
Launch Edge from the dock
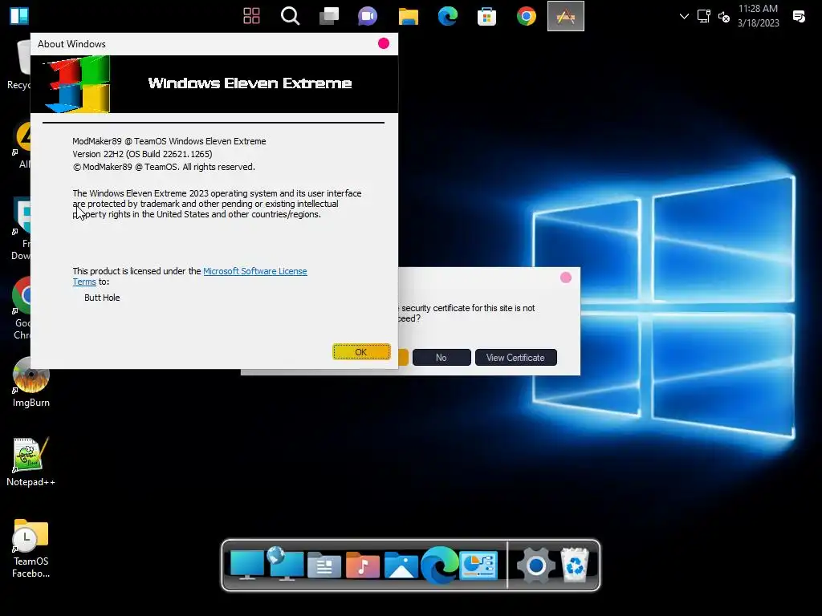coord(439,565)
